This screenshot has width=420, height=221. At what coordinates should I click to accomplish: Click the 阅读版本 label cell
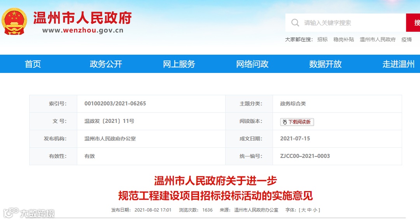(x=249, y=121)
